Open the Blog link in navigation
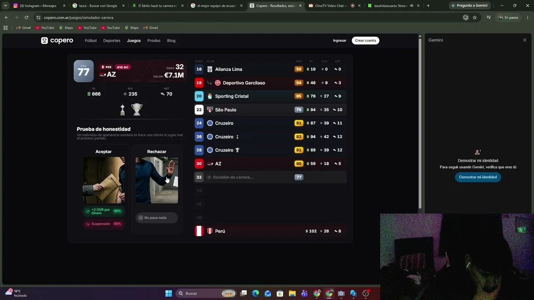Viewport: 534px width, 300px height. click(x=171, y=40)
